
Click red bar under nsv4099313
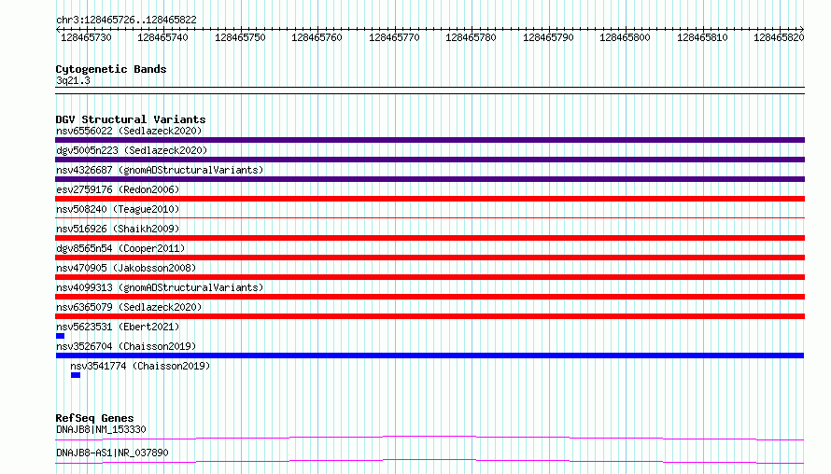point(430,297)
